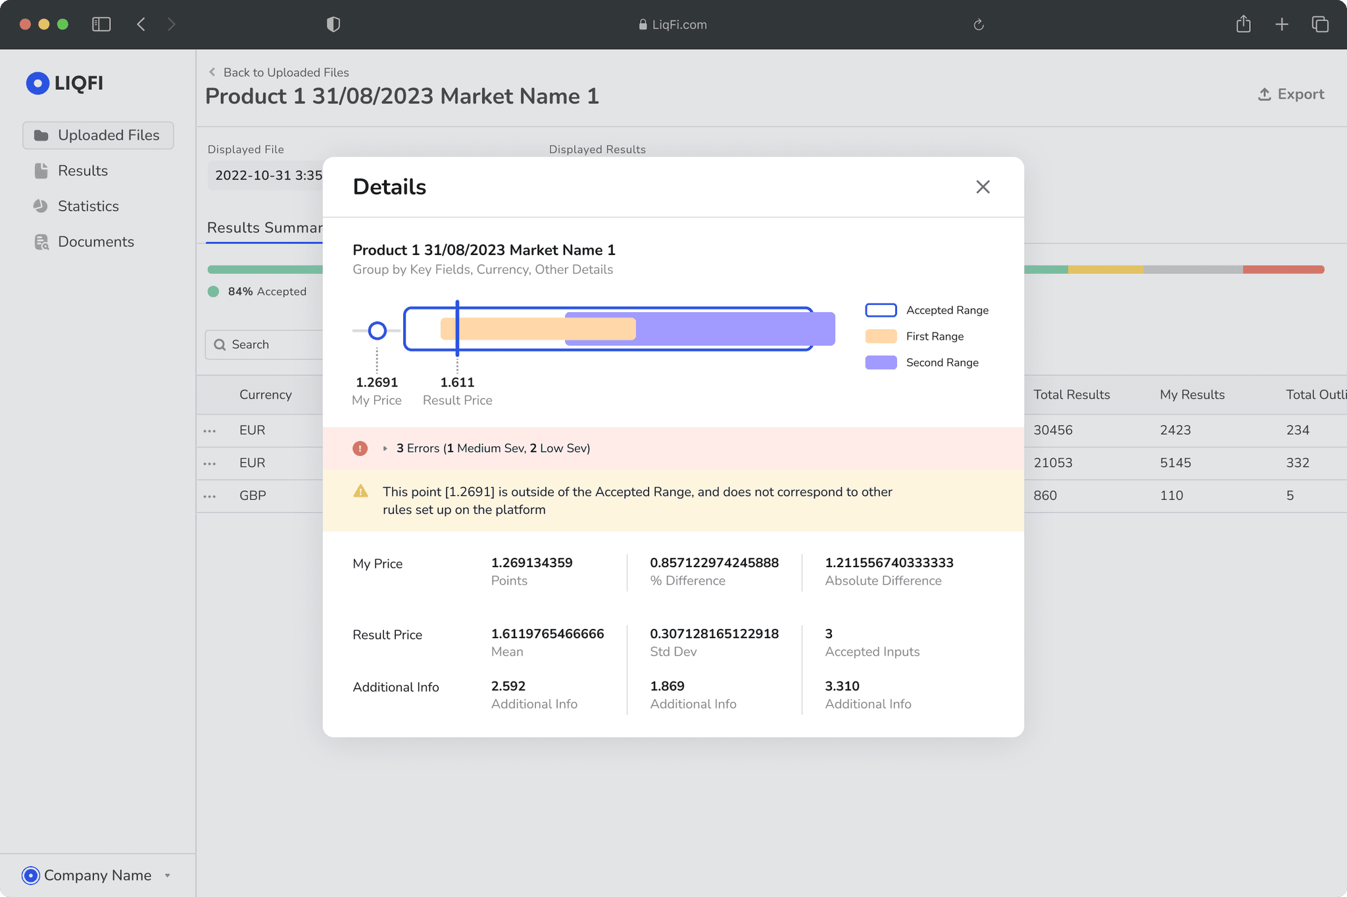Viewport: 1347px width, 897px height.
Task: Click the Search magnifier icon
Action: click(x=220, y=345)
